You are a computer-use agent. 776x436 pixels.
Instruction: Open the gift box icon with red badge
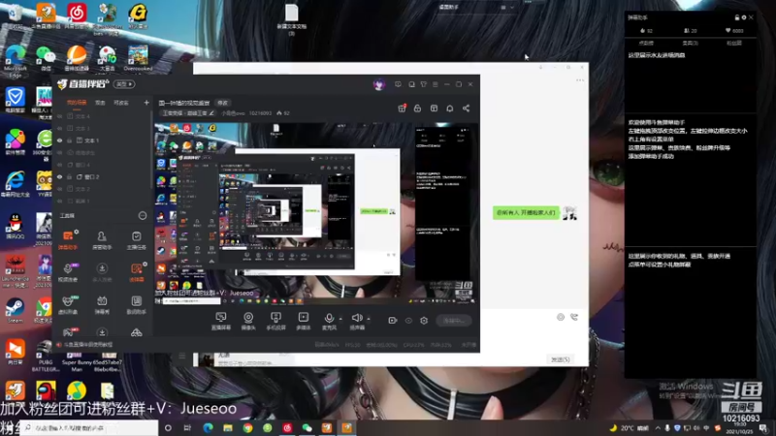[402, 109]
